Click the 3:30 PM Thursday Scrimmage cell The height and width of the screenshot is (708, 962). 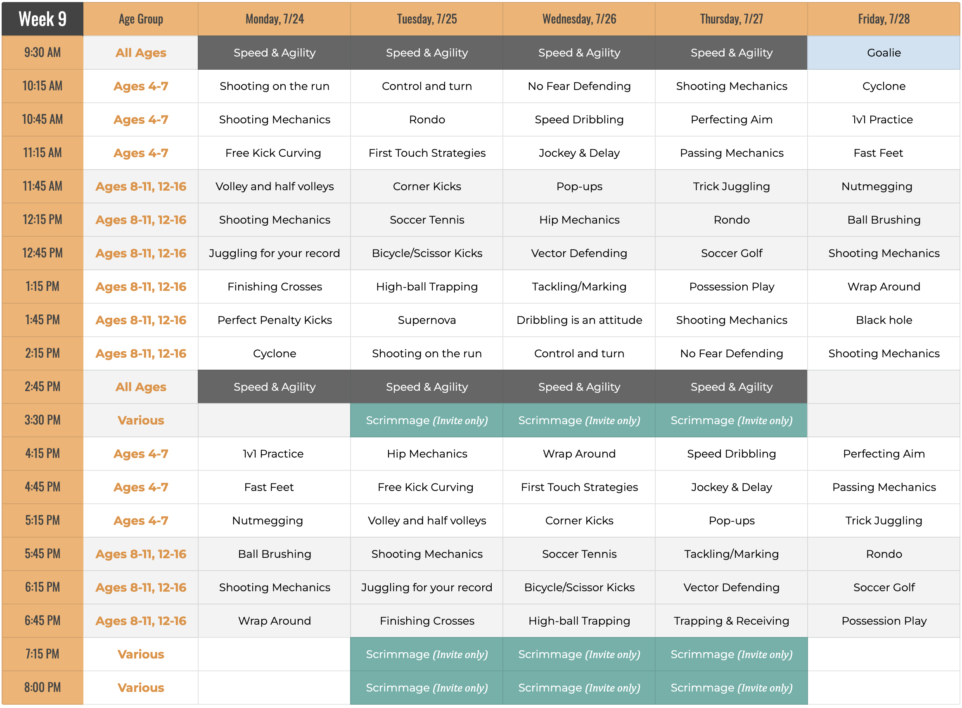tap(731, 420)
